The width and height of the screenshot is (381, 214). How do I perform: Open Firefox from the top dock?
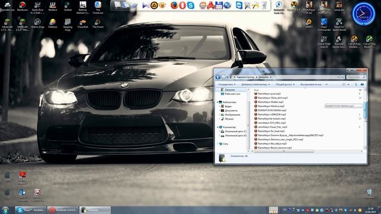(174, 5)
